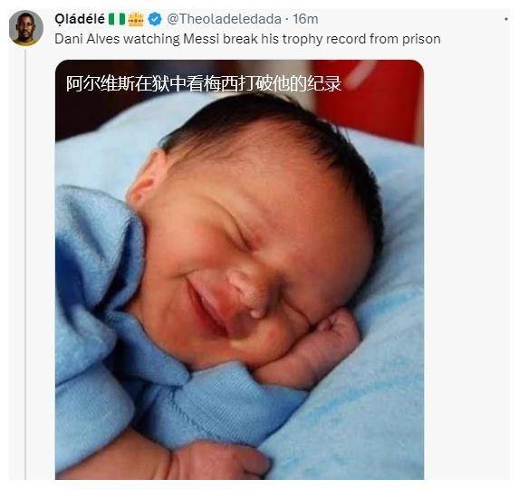The width and height of the screenshot is (519, 489).
Task: Click the tweet text about Dani Alves
Action: pyautogui.click(x=247, y=39)
